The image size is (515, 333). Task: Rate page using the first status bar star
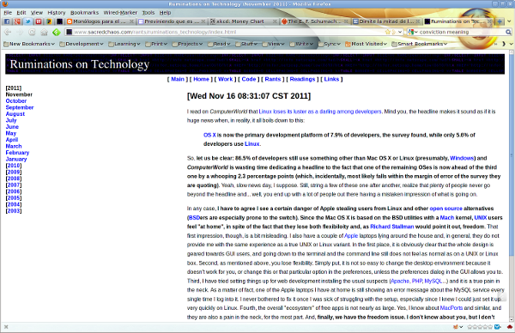470,327
